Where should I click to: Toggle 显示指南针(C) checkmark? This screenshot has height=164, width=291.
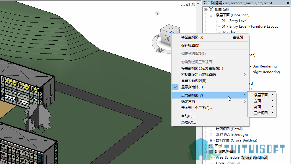click(x=175, y=87)
